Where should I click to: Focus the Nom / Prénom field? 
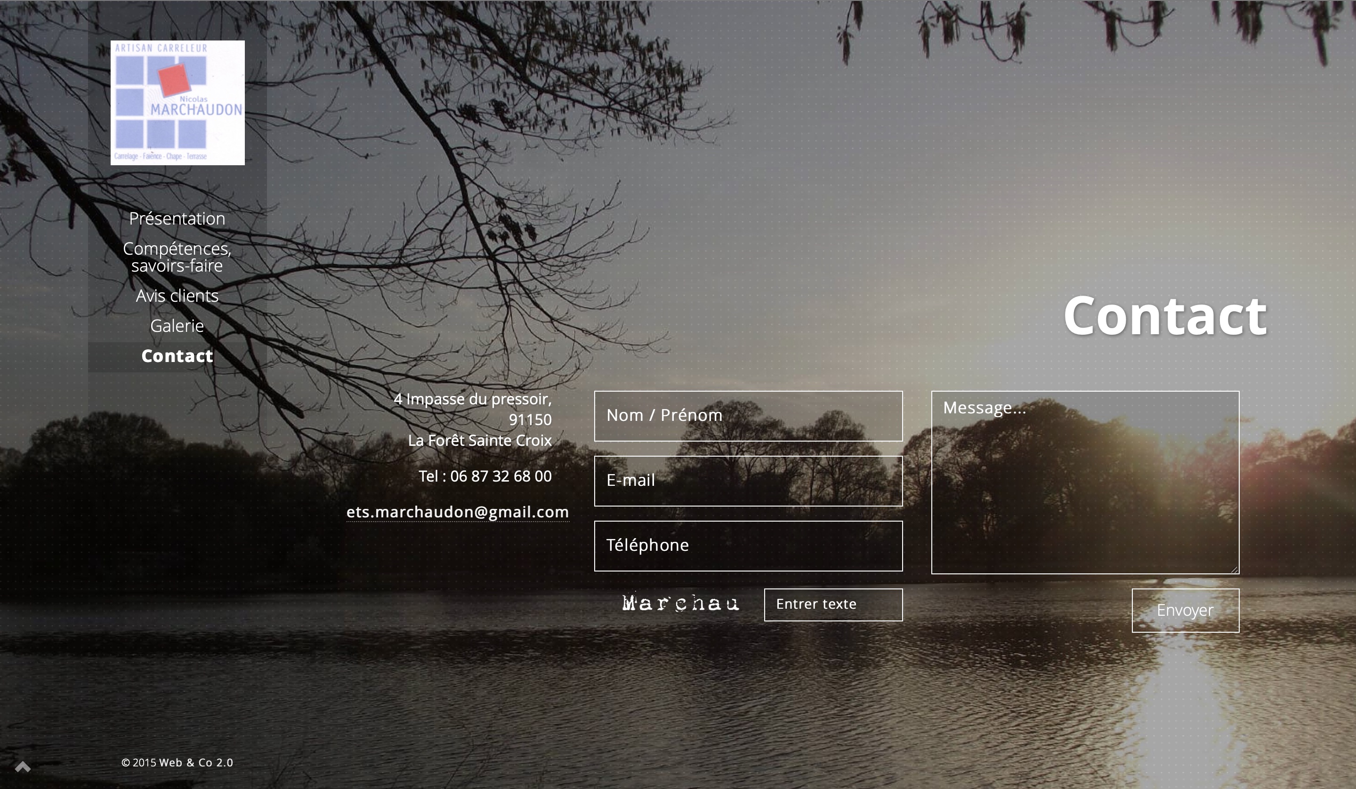[748, 416]
